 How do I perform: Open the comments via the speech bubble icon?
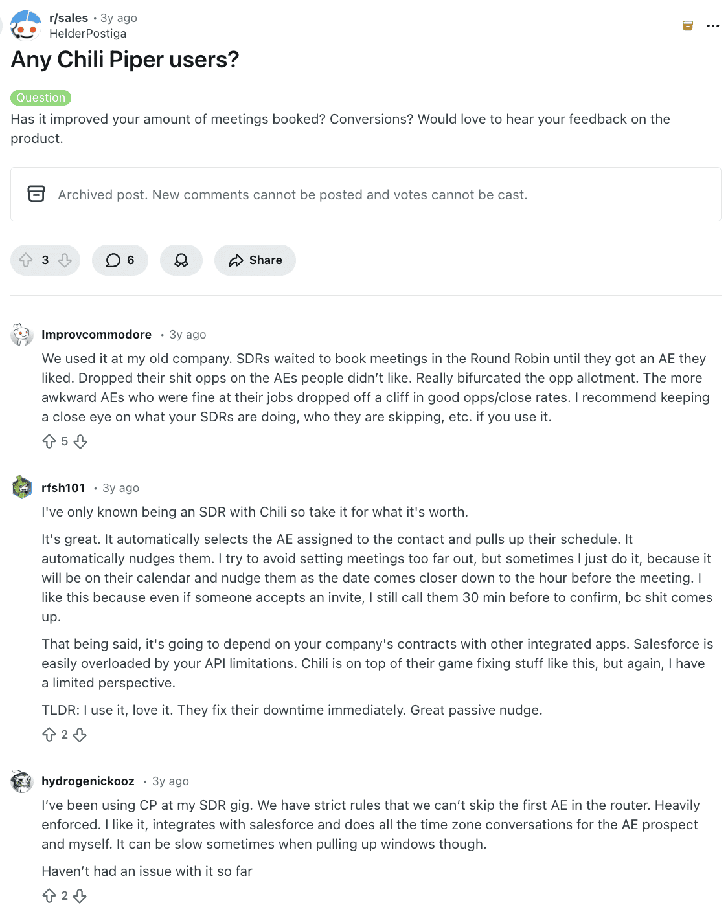119,260
